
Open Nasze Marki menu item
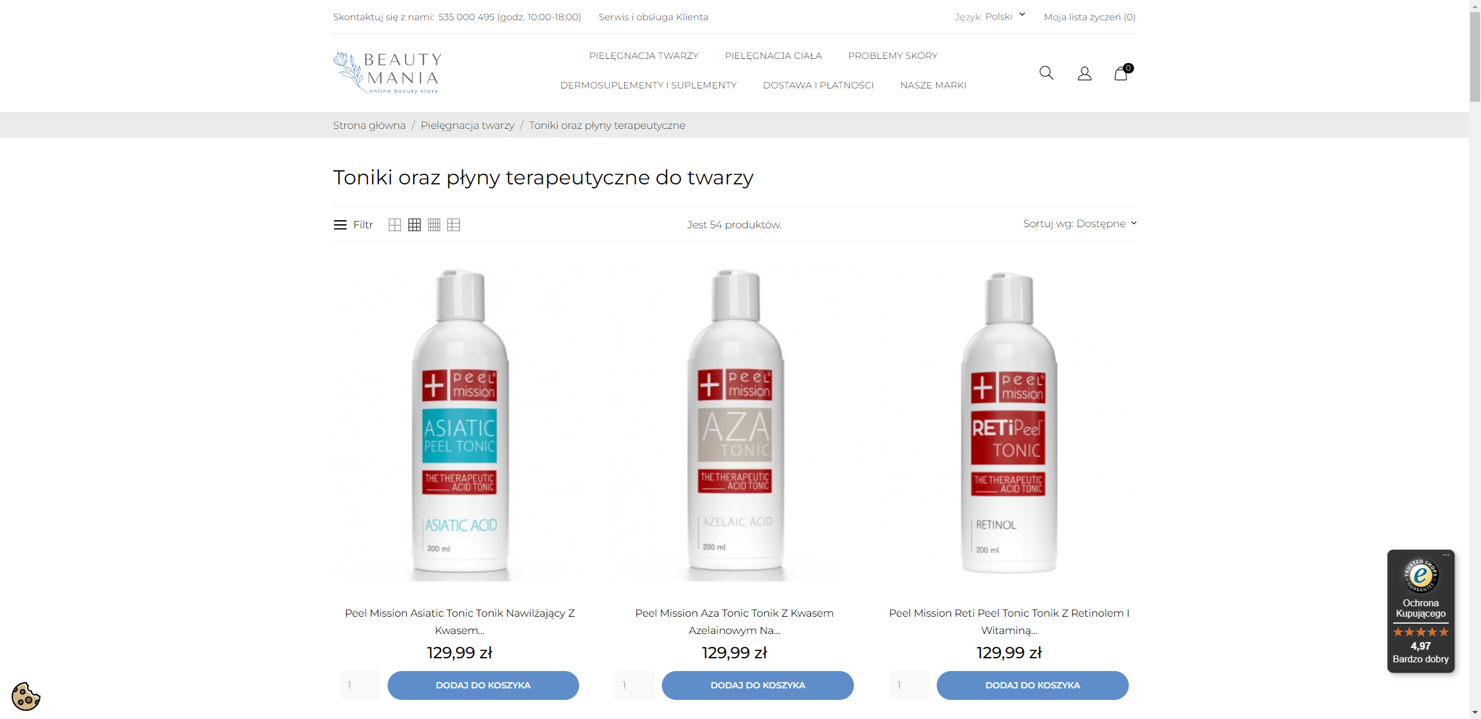coord(933,85)
